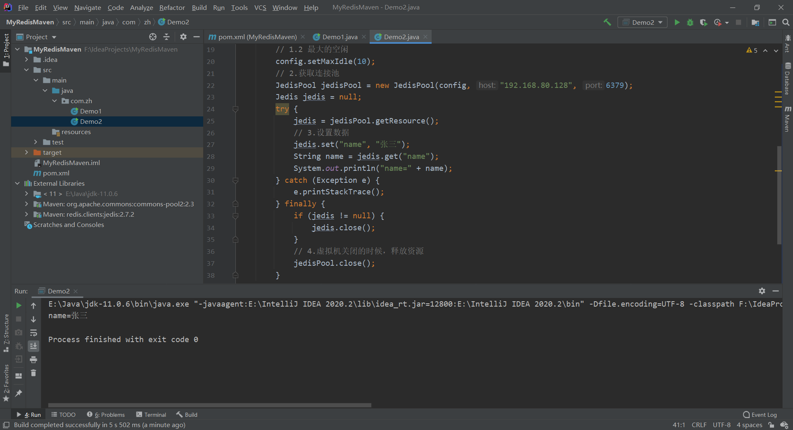Expand the test folder
The image size is (793, 430).
coord(36,142)
